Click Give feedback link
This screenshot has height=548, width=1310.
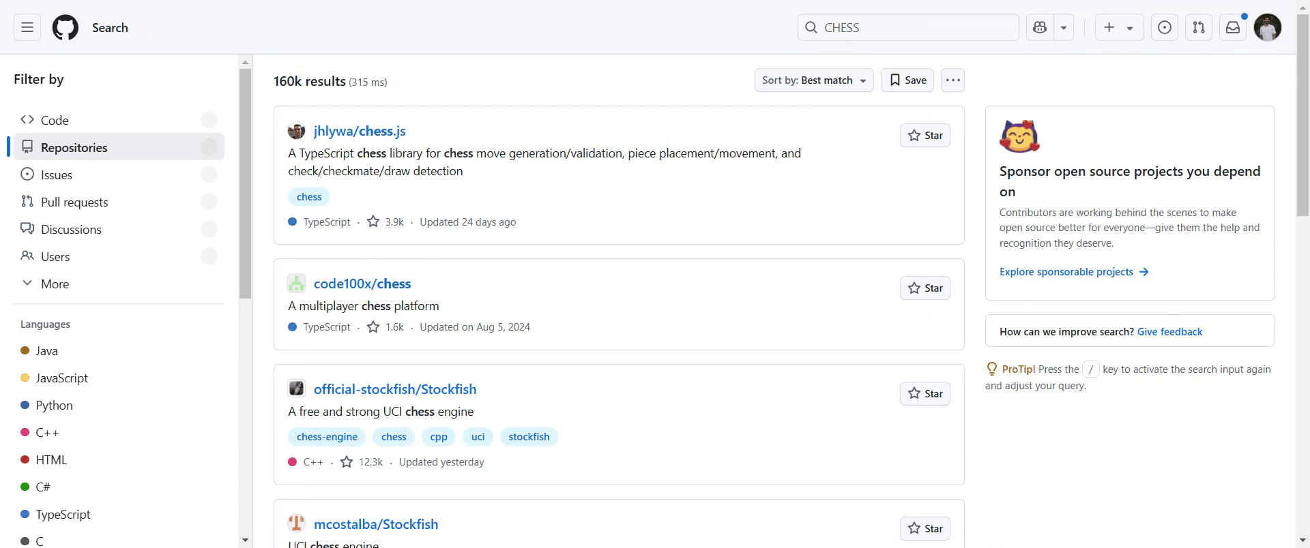coord(1169,332)
